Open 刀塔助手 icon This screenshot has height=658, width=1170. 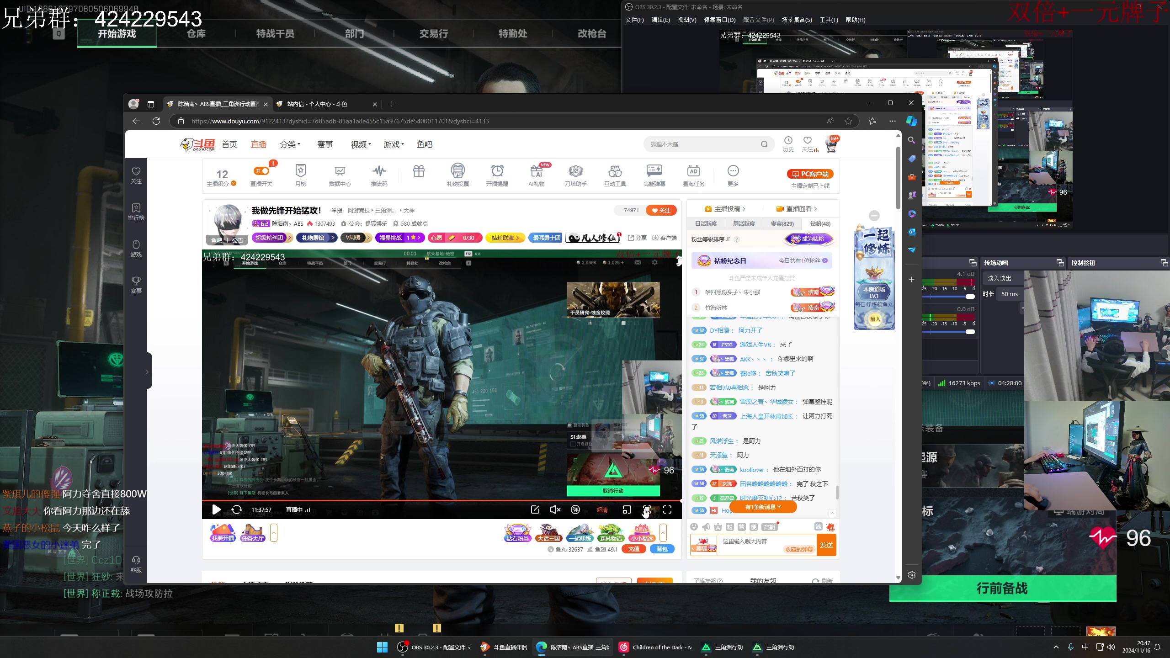(575, 175)
